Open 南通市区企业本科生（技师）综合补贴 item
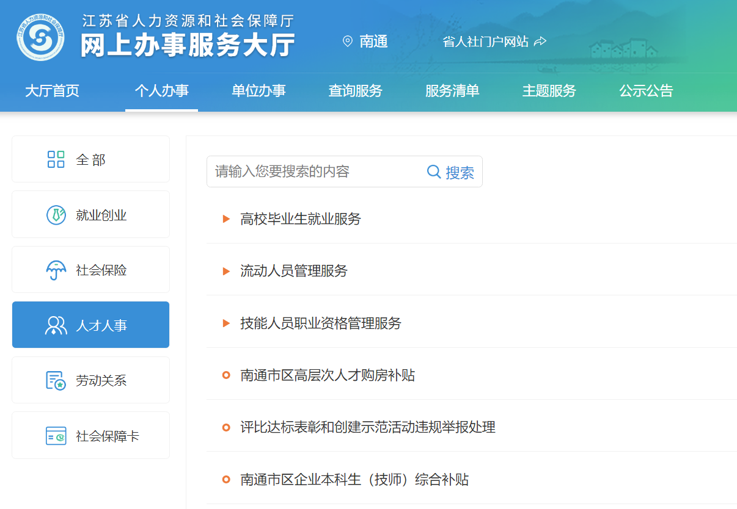 (x=354, y=479)
